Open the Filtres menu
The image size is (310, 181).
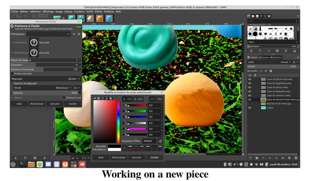(x=99, y=12)
